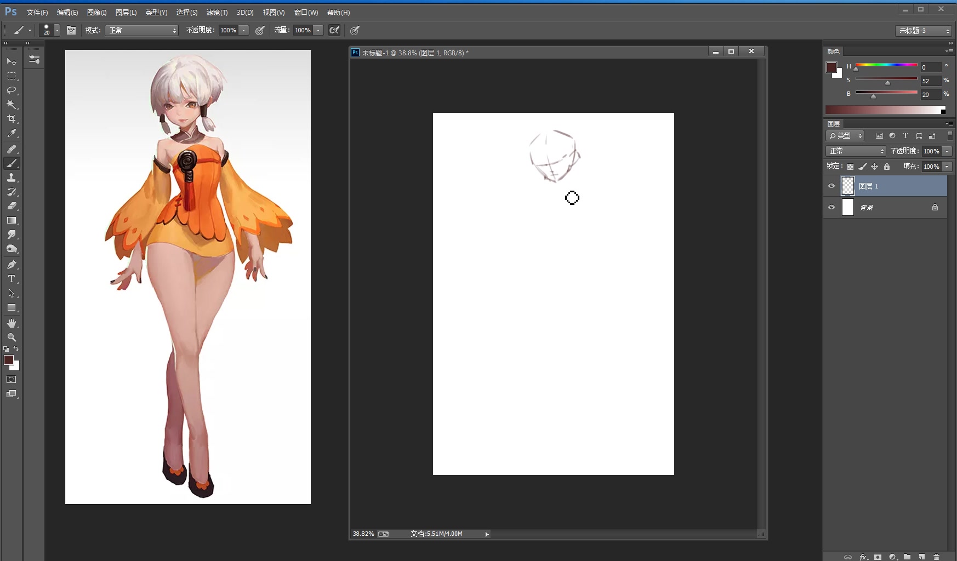Image resolution: width=957 pixels, height=561 pixels.
Task: Add layer style fx icon
Action: coord(863,557)
